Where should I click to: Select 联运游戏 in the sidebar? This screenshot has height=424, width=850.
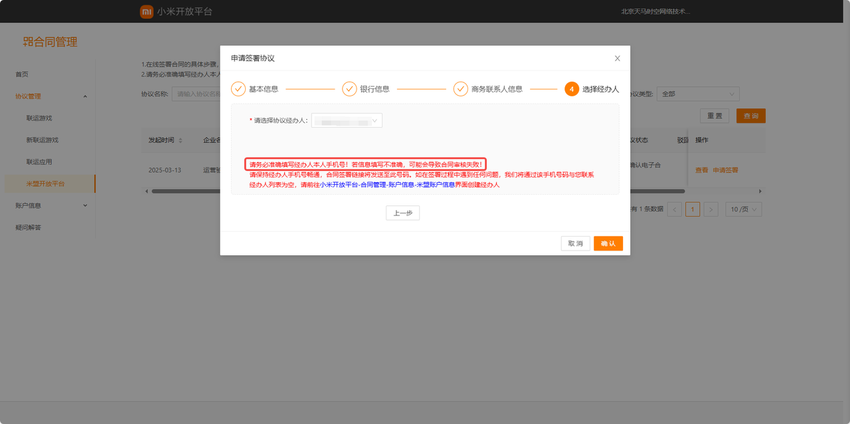39,118
